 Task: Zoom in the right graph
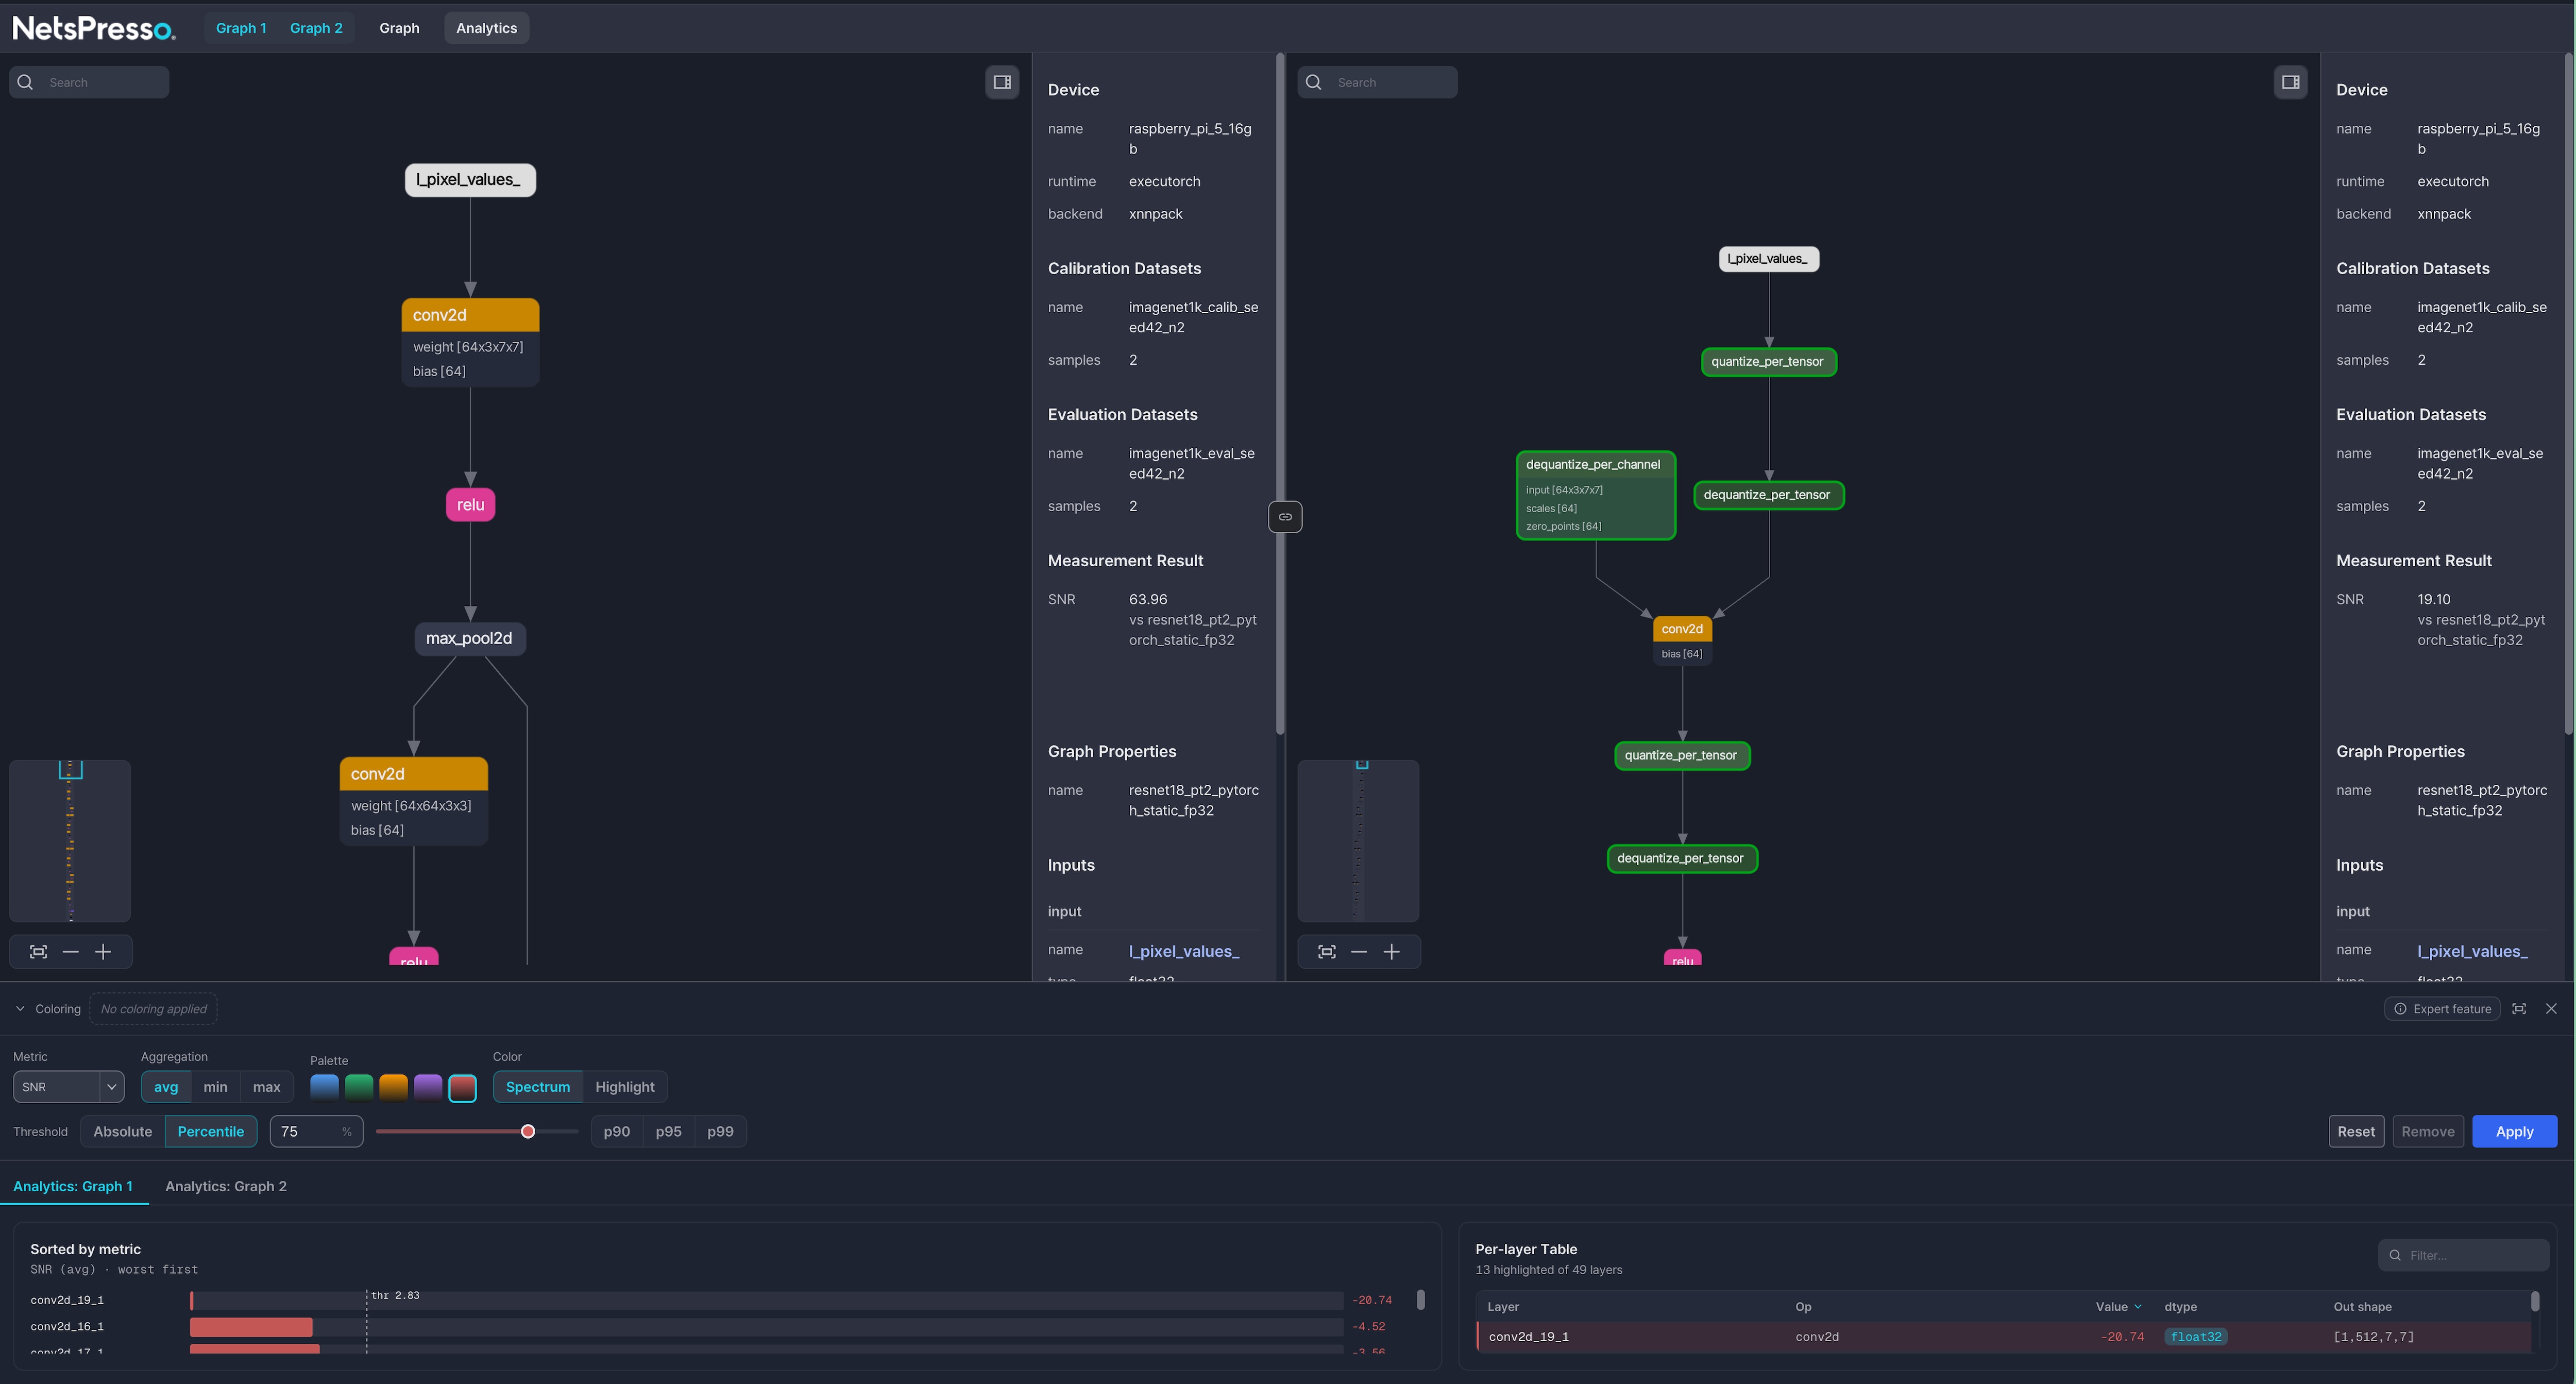[1391, 952]
